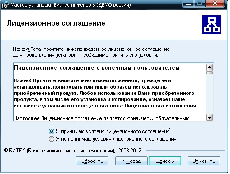The height and width of the screenshot is (174, 230).
Task: Click the license text scroll-up arrow
Action: click(209, 67)
